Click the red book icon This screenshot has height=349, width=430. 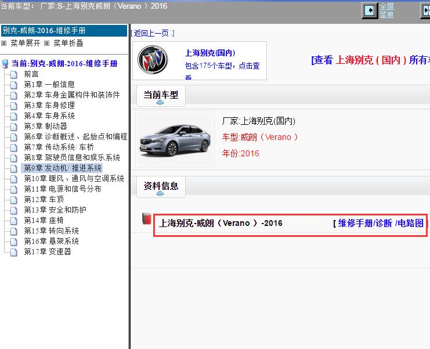(147, 219)
